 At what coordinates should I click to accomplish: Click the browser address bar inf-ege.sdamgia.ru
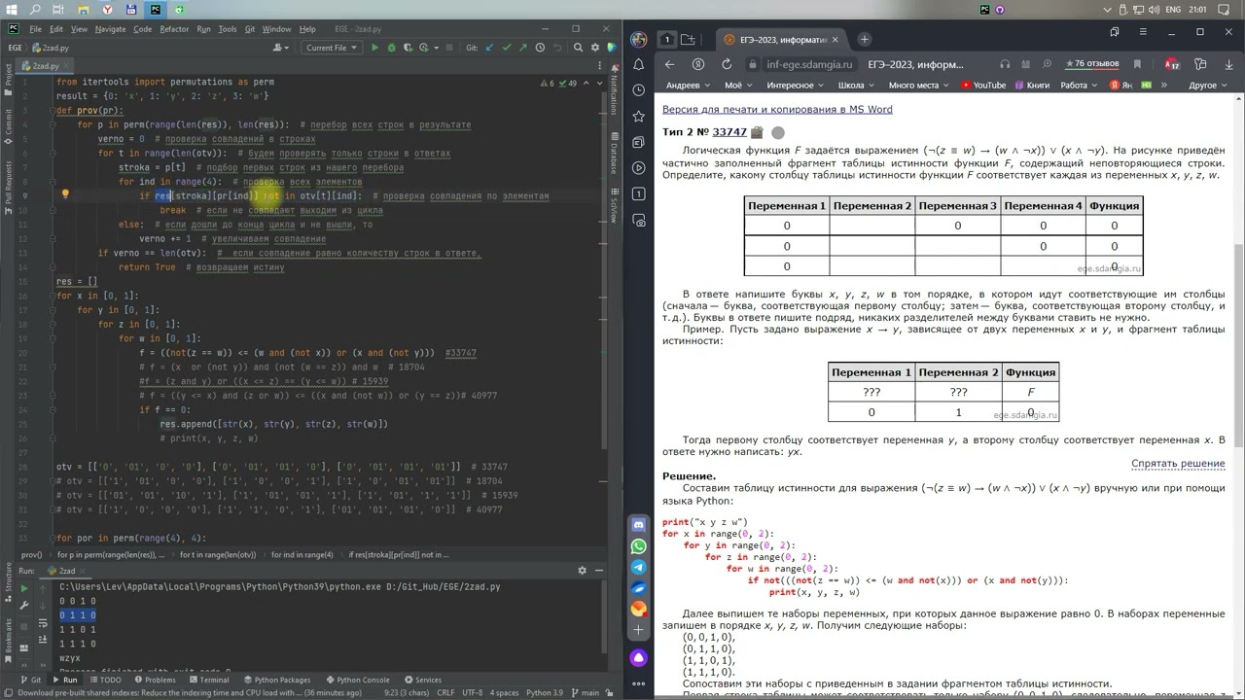809,64
